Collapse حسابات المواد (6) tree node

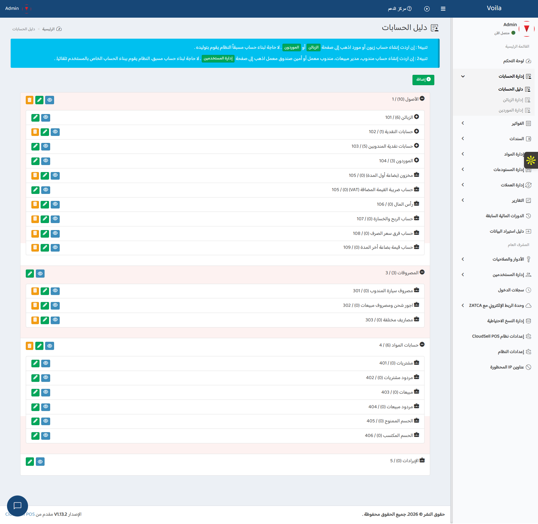click(422, 344)
